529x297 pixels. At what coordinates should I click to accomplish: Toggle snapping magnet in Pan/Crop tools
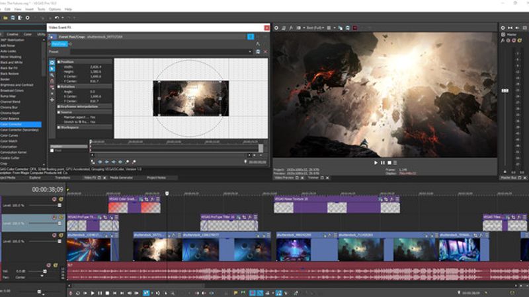coord(52,81)
